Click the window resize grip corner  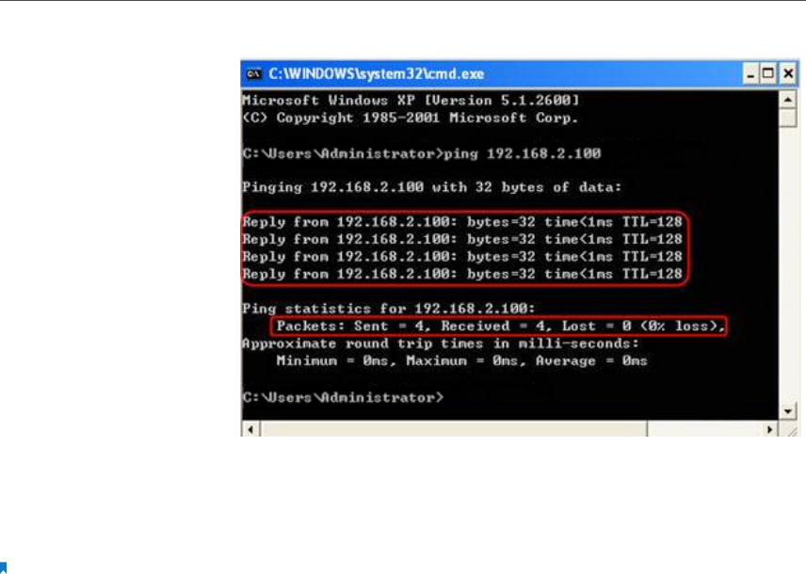(788, 430)
